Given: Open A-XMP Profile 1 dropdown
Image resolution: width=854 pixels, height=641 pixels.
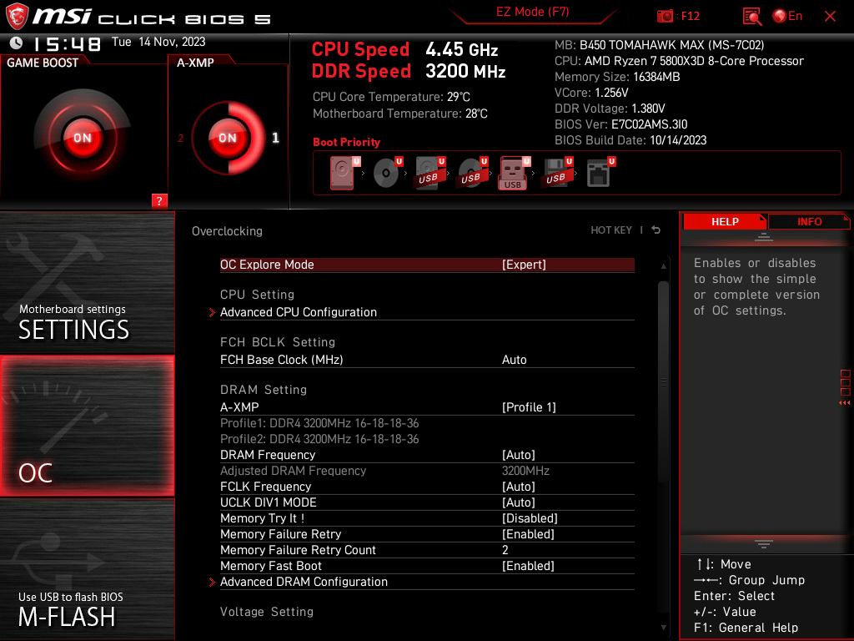Looking at the screenshot, I should coord(529,407).
